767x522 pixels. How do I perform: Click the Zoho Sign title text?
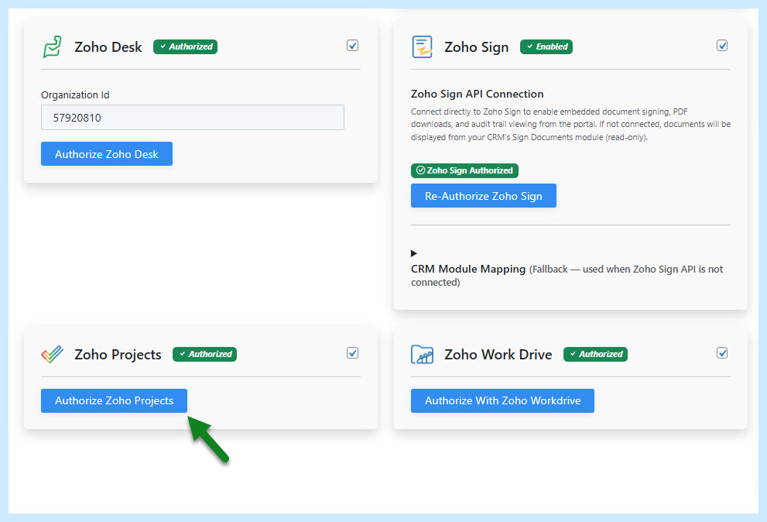pos(477,47)
